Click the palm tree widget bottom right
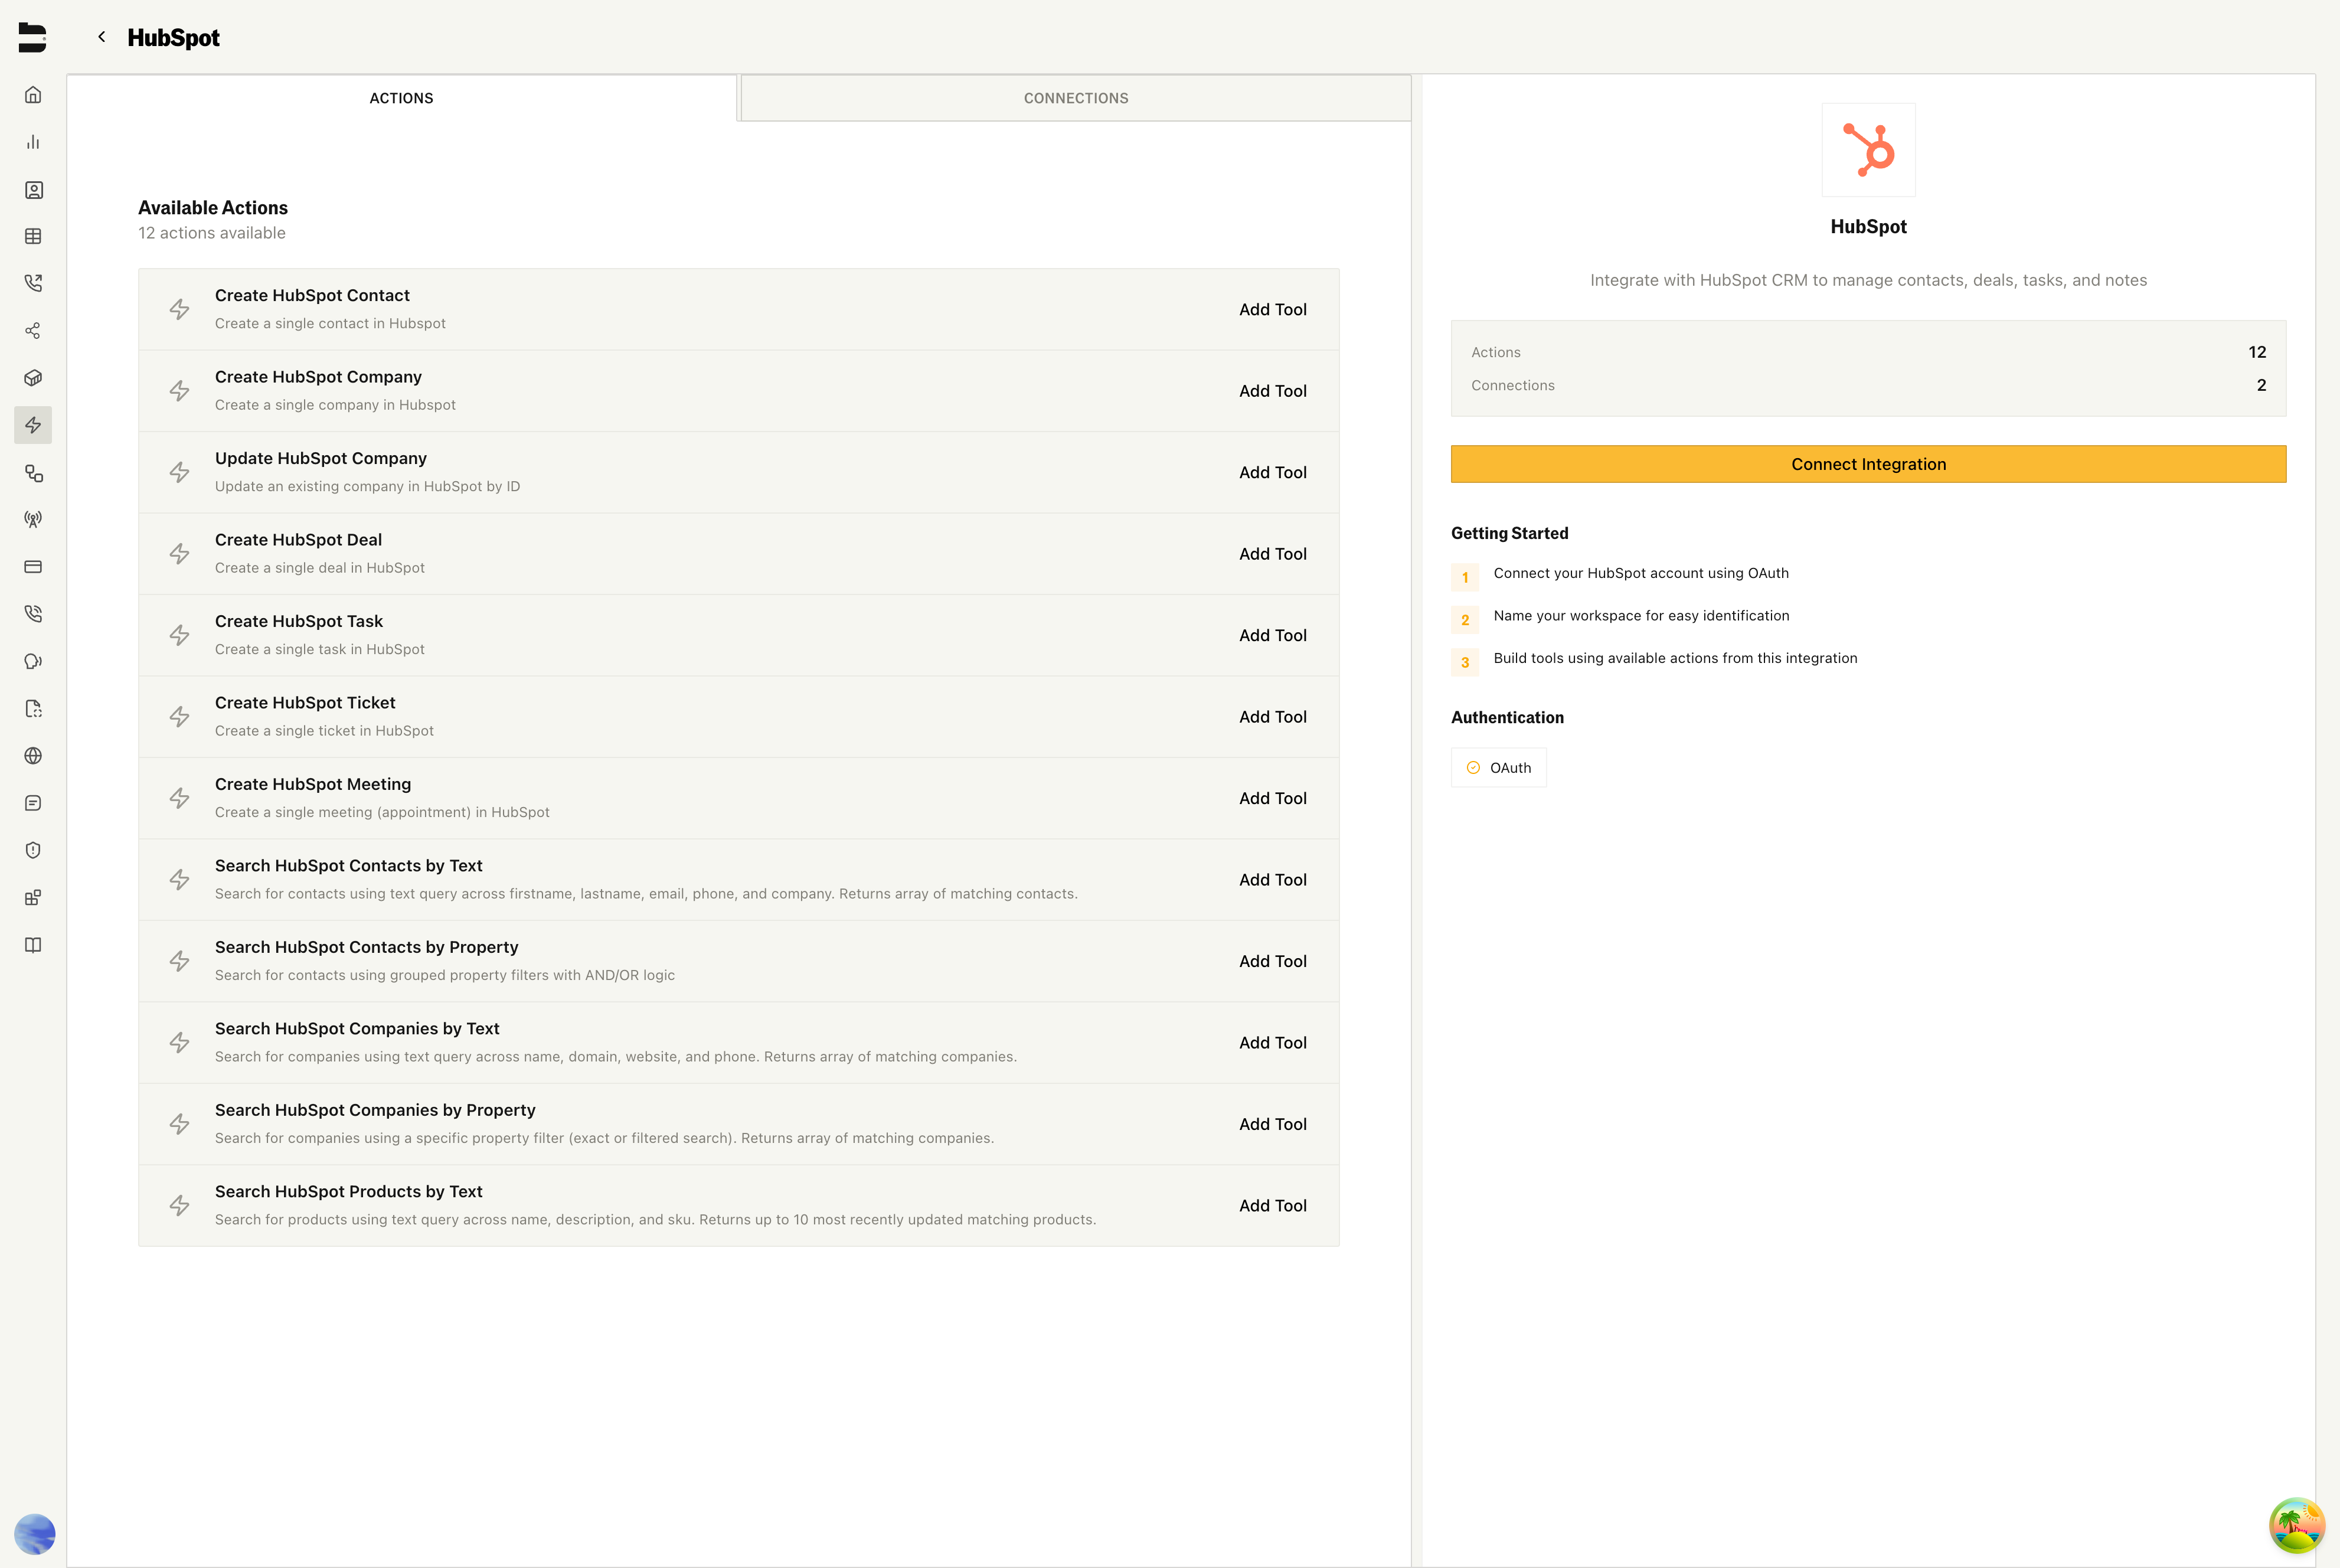This screenshot has height=1568, width=2340. 2296,1526
